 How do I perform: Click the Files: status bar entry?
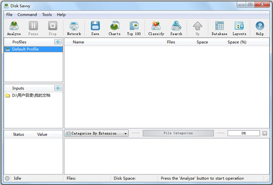pos(71,178)
